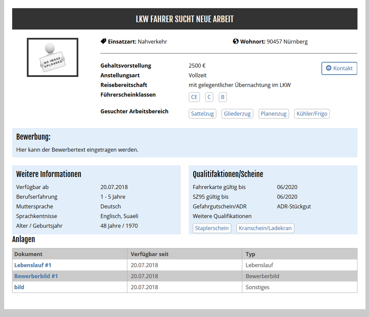Click the tag icon beside Einsatzart
The height and width of the screenshot is (317, 369).
(103, 41)
